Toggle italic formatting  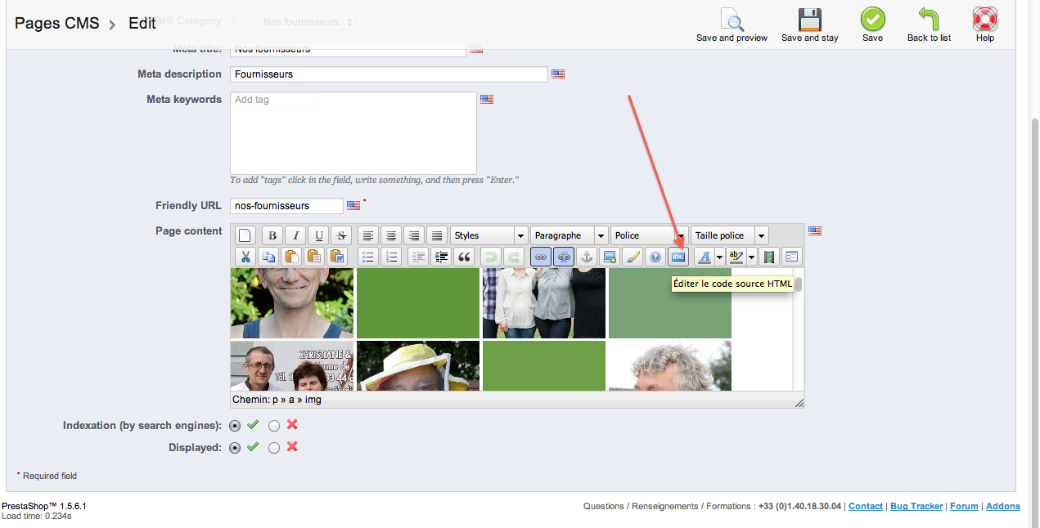(x=295, y=235)
